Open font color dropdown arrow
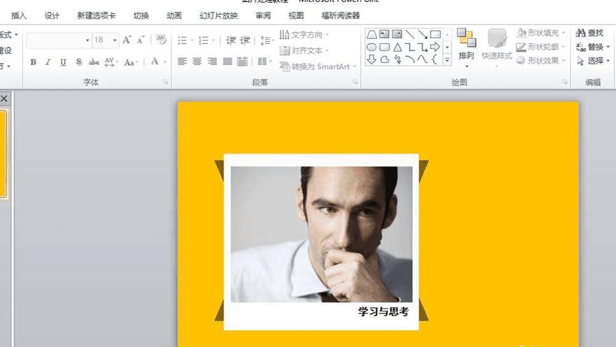Viewport: 616px width, 347px height. 165,62
